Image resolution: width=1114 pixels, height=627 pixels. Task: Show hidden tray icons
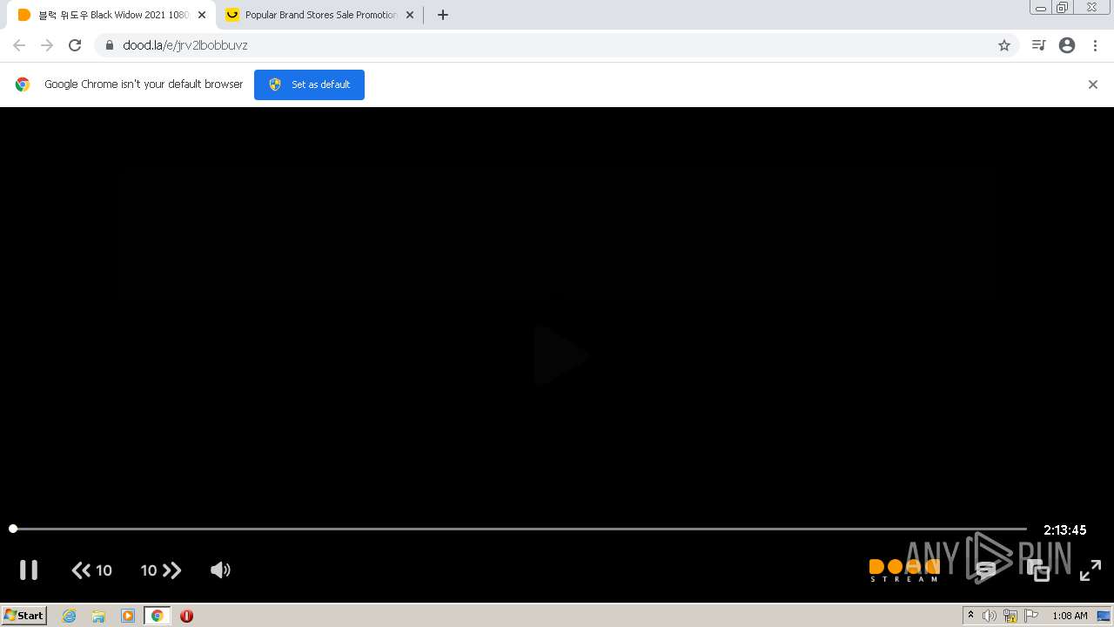click(x=970, y=616)
